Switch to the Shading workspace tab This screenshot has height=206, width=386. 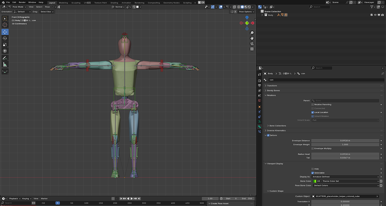[114, 3]
